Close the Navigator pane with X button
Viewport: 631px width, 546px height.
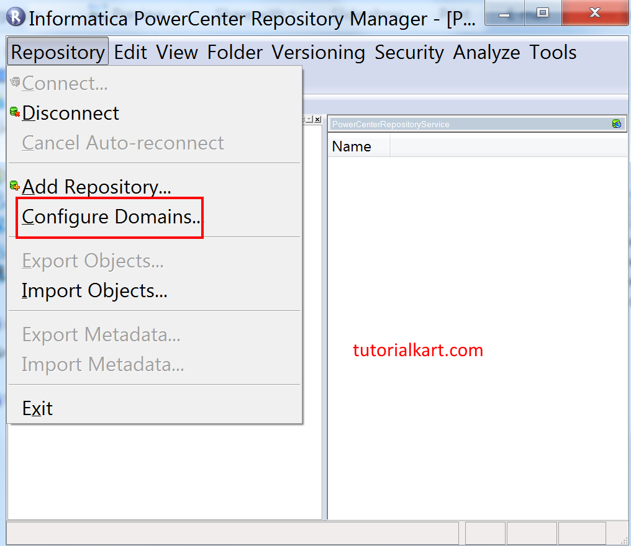[317, 119]
